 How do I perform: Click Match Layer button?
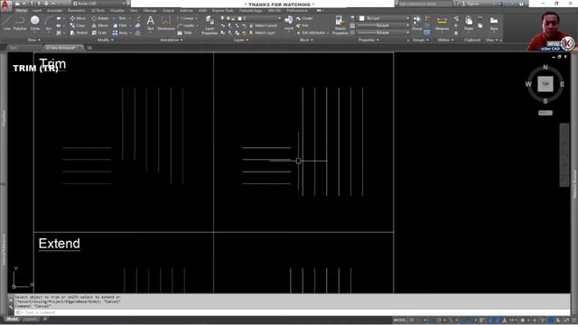click(262, 32)
